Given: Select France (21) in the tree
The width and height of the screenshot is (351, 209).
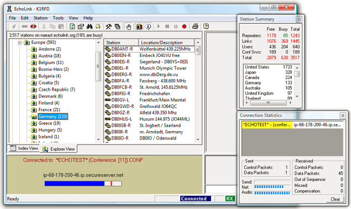Looking at the screenshot, I should (49, 110).
